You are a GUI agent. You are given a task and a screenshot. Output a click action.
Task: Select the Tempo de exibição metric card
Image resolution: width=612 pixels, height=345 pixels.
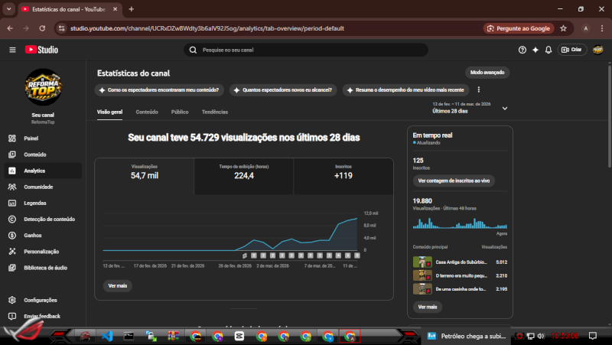(244, 172)
